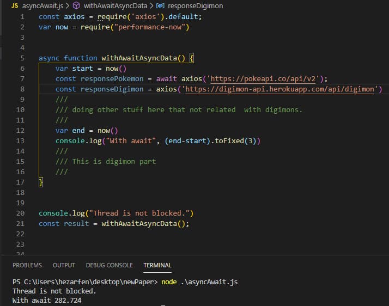Screen dimensions: 389x306
Task: Click the "With await 282.724" terminal output
Action: coord(47,300)
